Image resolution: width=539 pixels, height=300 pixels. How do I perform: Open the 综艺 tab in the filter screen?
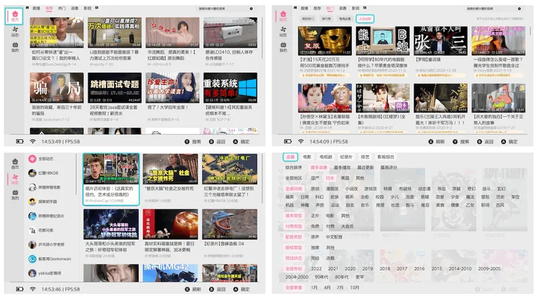pos(365,157)
